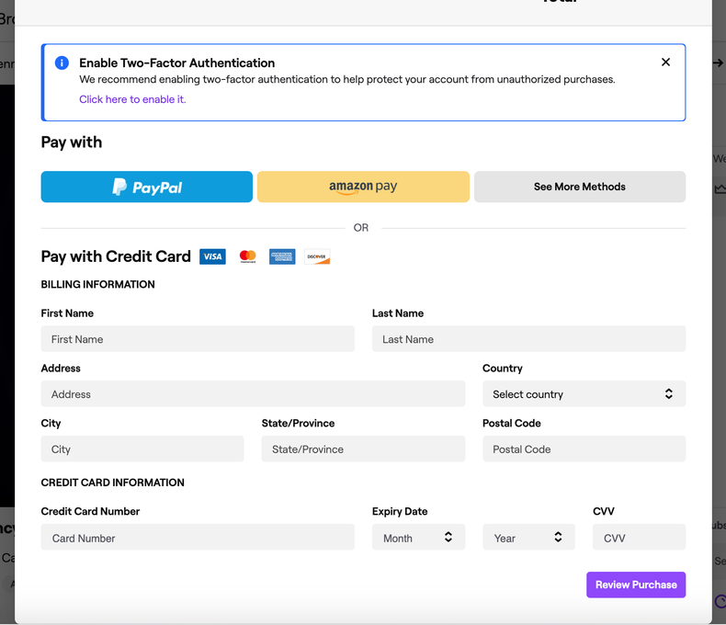Click the blue info icon in banner

62,62
